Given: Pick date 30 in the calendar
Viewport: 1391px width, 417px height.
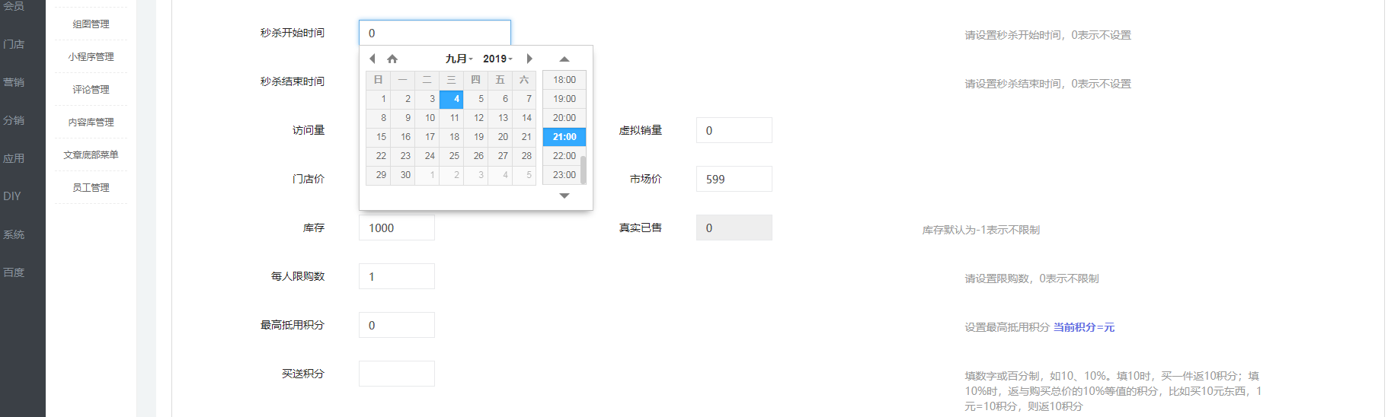Looking at the screenshot, I should point(403,175).
